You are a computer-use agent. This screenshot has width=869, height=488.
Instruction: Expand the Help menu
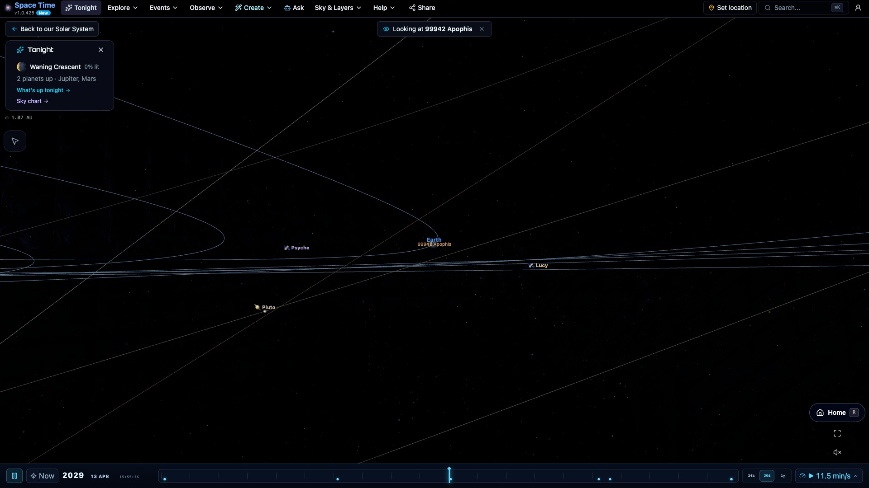click(x=384, y=8)
